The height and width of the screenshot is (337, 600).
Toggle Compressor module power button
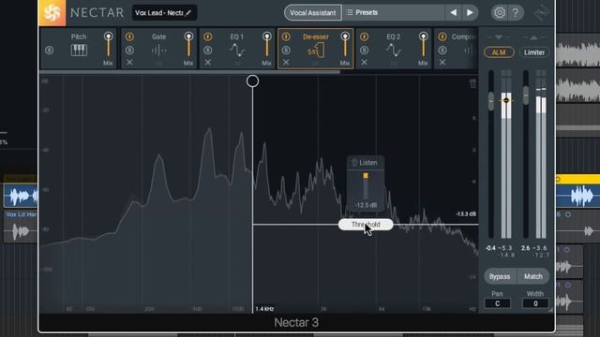[x=442, y=37]
